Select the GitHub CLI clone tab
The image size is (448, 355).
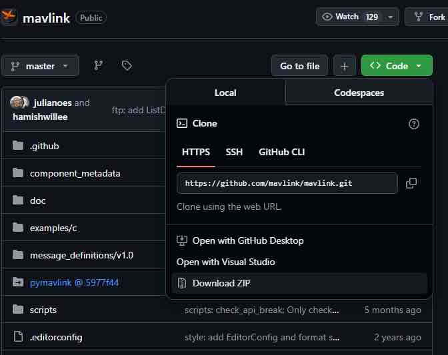point(281,152)
